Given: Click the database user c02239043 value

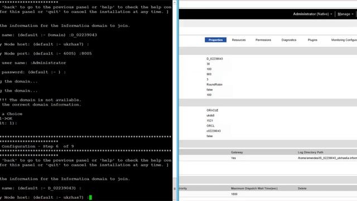Looking at the screenshot, I should (214, 131).
